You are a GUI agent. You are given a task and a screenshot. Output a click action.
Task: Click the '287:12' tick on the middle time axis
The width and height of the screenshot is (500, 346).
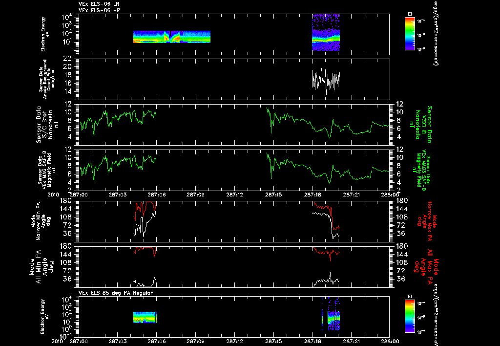pyautogui.click(x=235, y=195)
